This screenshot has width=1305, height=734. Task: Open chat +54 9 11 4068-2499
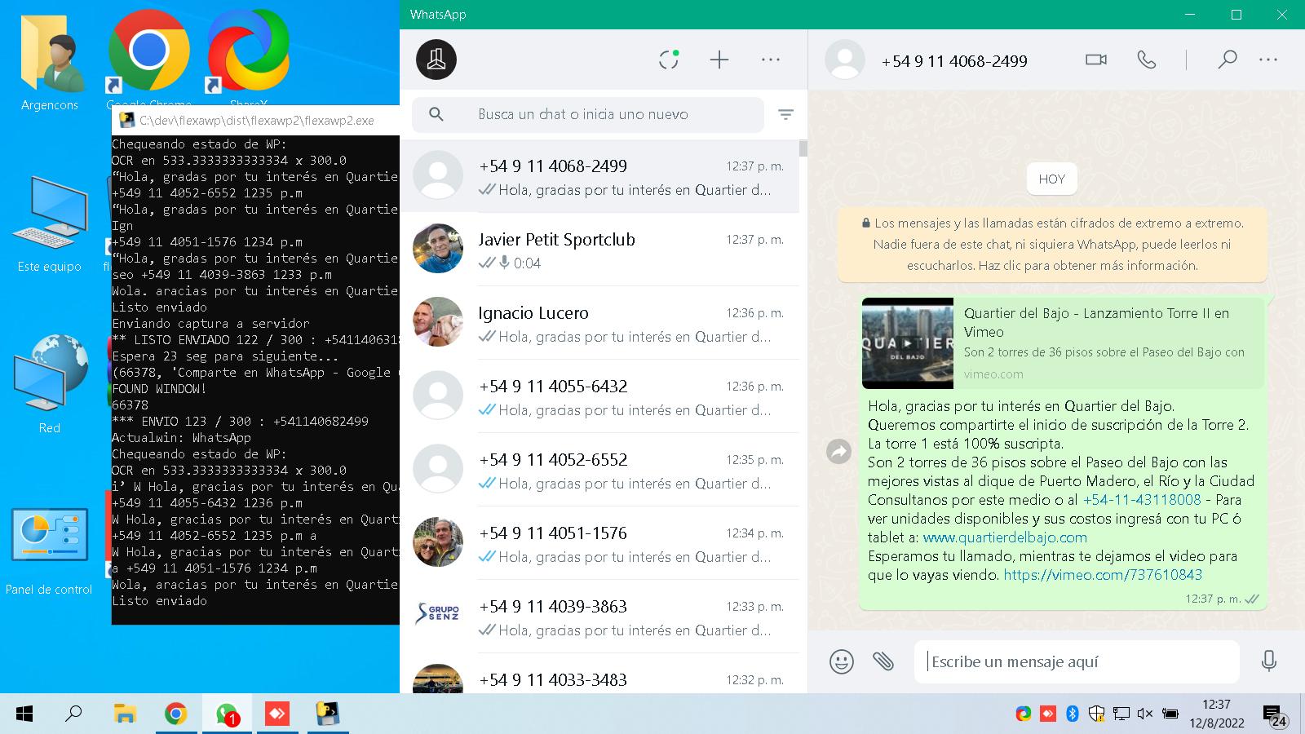599,177
